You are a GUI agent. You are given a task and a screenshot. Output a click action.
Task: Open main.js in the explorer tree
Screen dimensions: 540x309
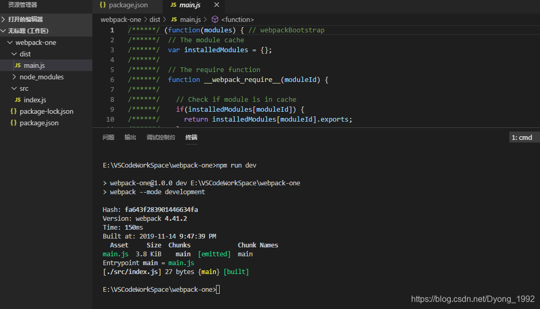click(x=46, y=65)
